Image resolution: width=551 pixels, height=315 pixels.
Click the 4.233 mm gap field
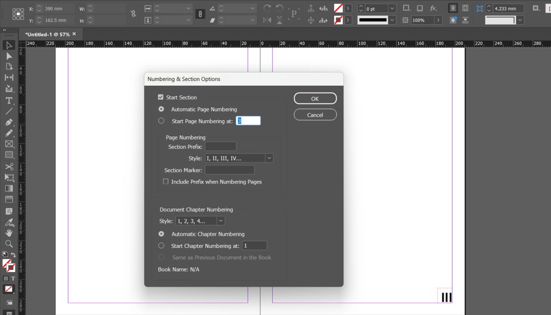508,9
